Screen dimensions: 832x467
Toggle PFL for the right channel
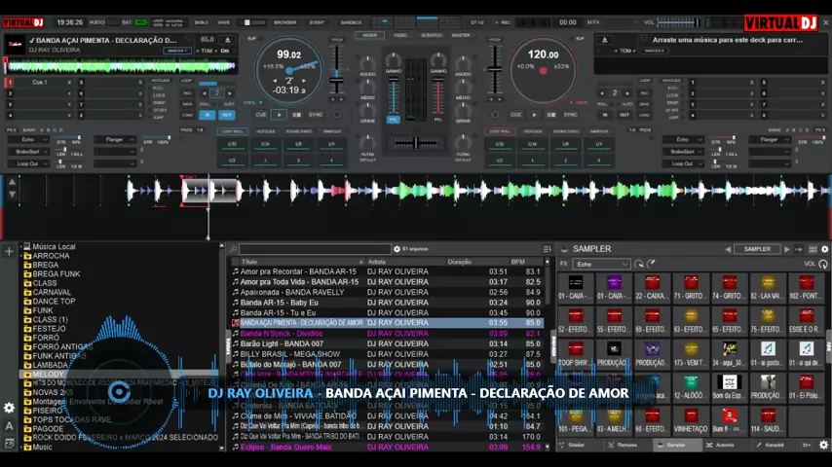[438, 120]
